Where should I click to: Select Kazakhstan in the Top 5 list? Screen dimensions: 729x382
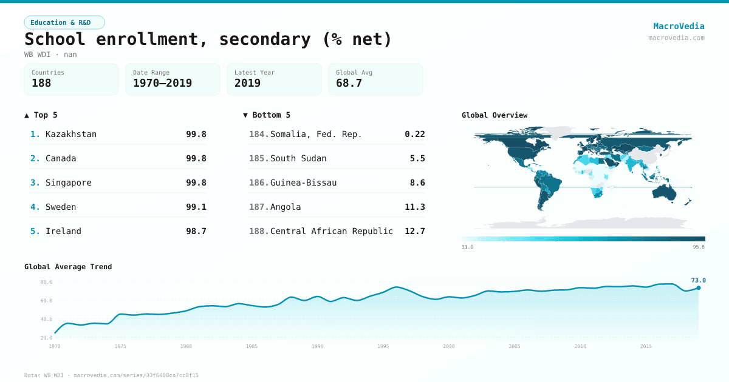point(118,134)
